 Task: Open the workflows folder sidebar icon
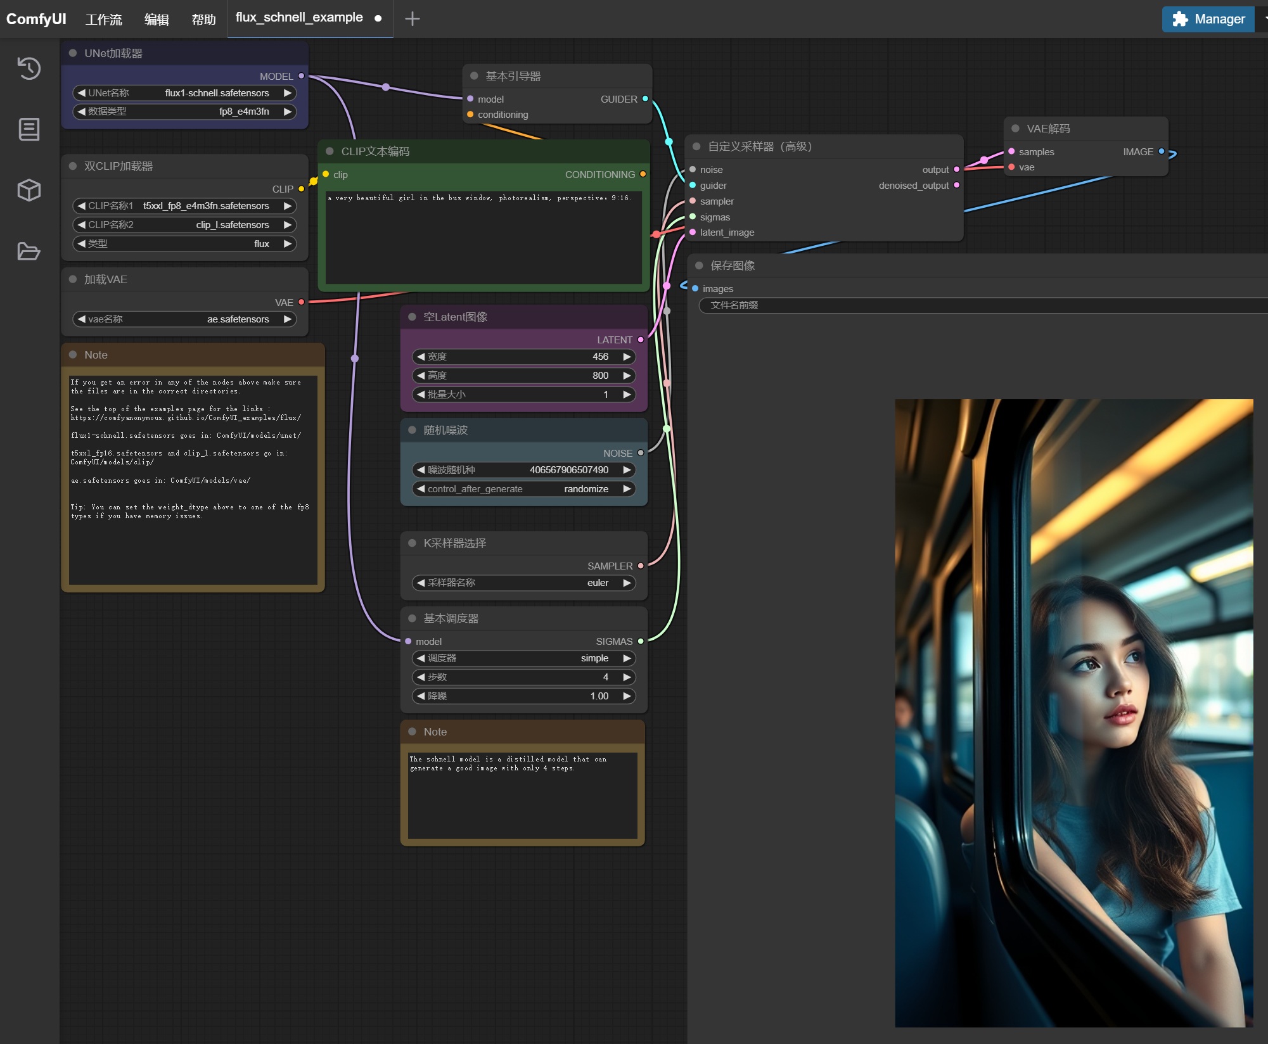pos(29,251)
